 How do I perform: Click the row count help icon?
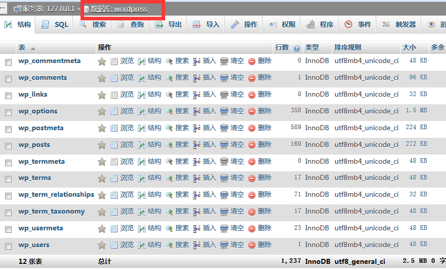coord(297,48)
